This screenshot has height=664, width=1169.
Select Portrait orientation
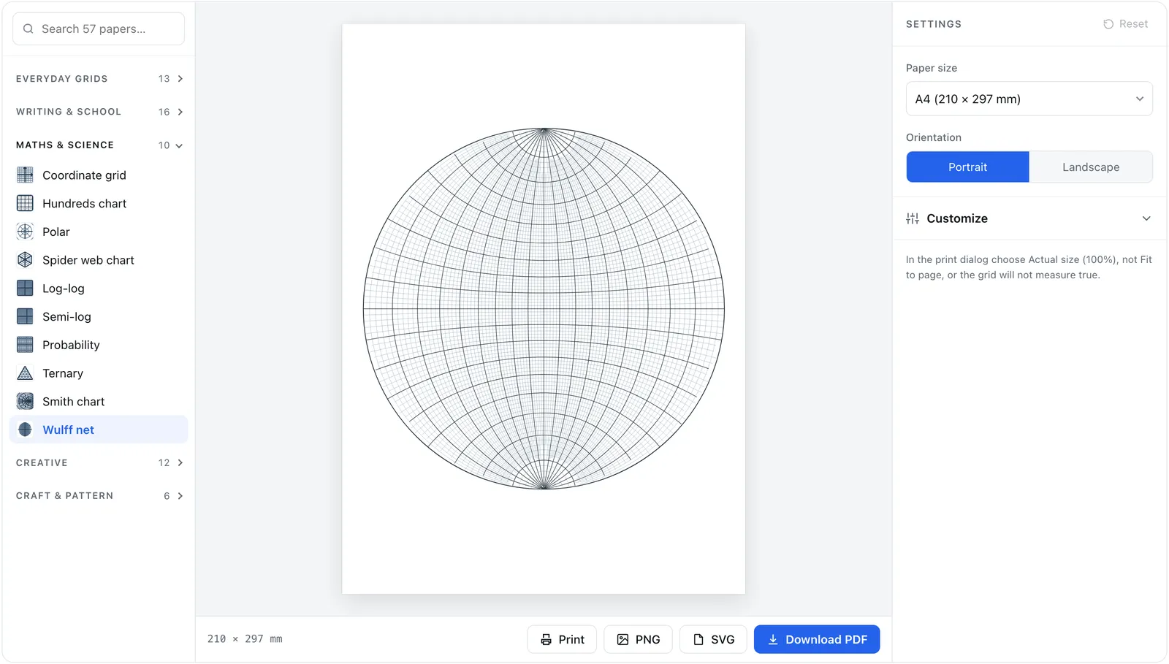pos(968,167)
